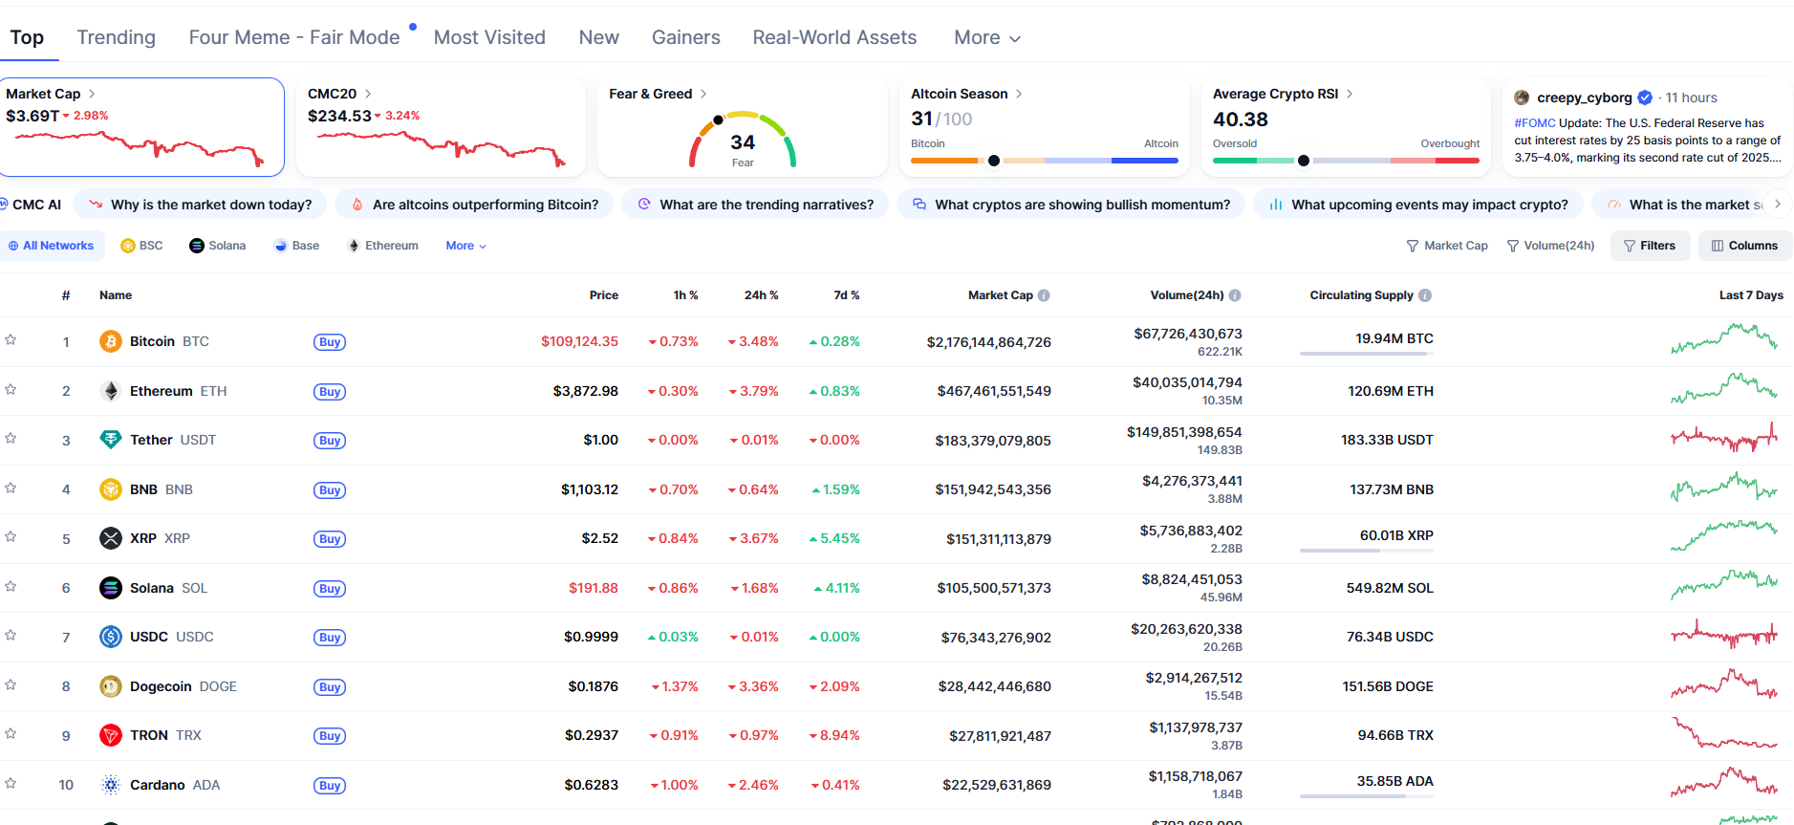The width and height of the screenshot is (1794, 825).
Task: Click the USDC coin logo icon
Action: point(111,637)
